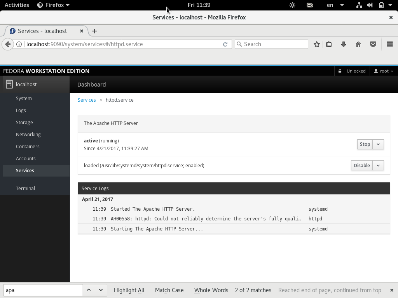Toggle Highlight All in find bar
The height and width of the screenshot is (298, 398).
pyautogui.click(x=129, y=290)
